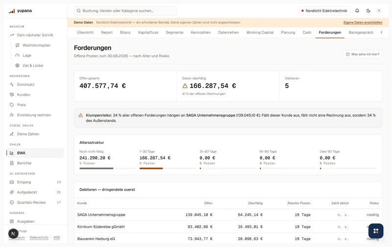Open Nordlicht Elektrotechnik company selector
Image resolution: width=392 pixels, height=247 pixels.
(x=324, y=11)
